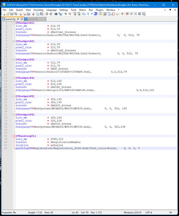179x216 pixels.
Task: Collapse the [VCockpit01] section fold
Action: (x=14, y=23)
